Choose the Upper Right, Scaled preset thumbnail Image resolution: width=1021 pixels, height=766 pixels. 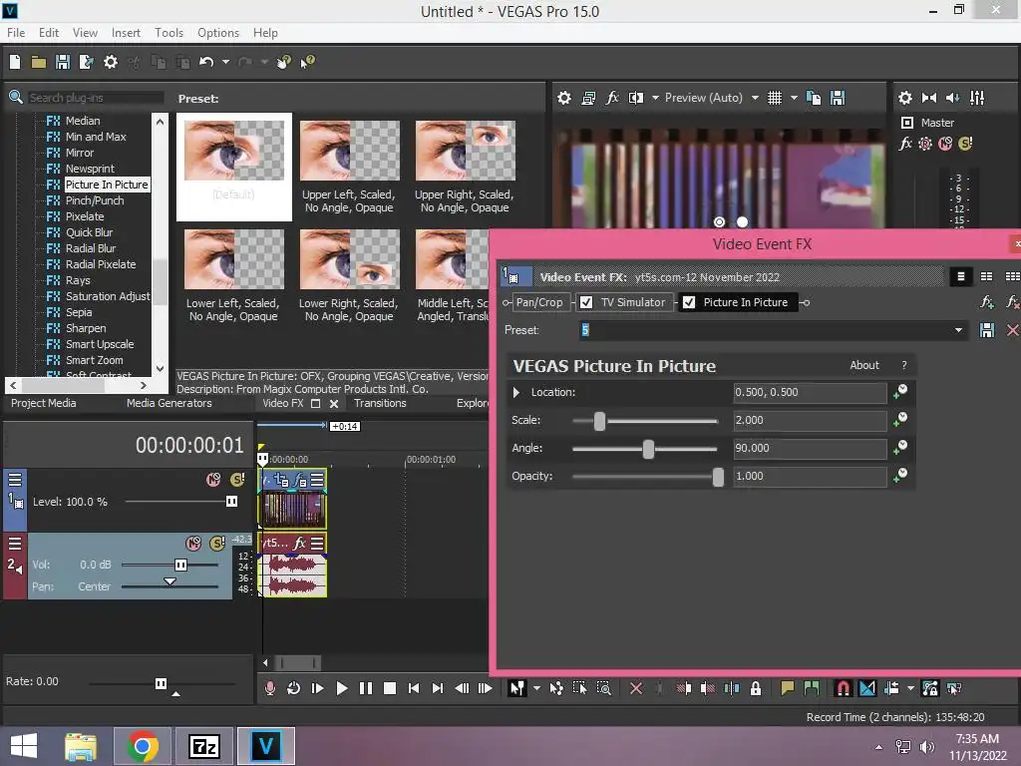(465, 151)
